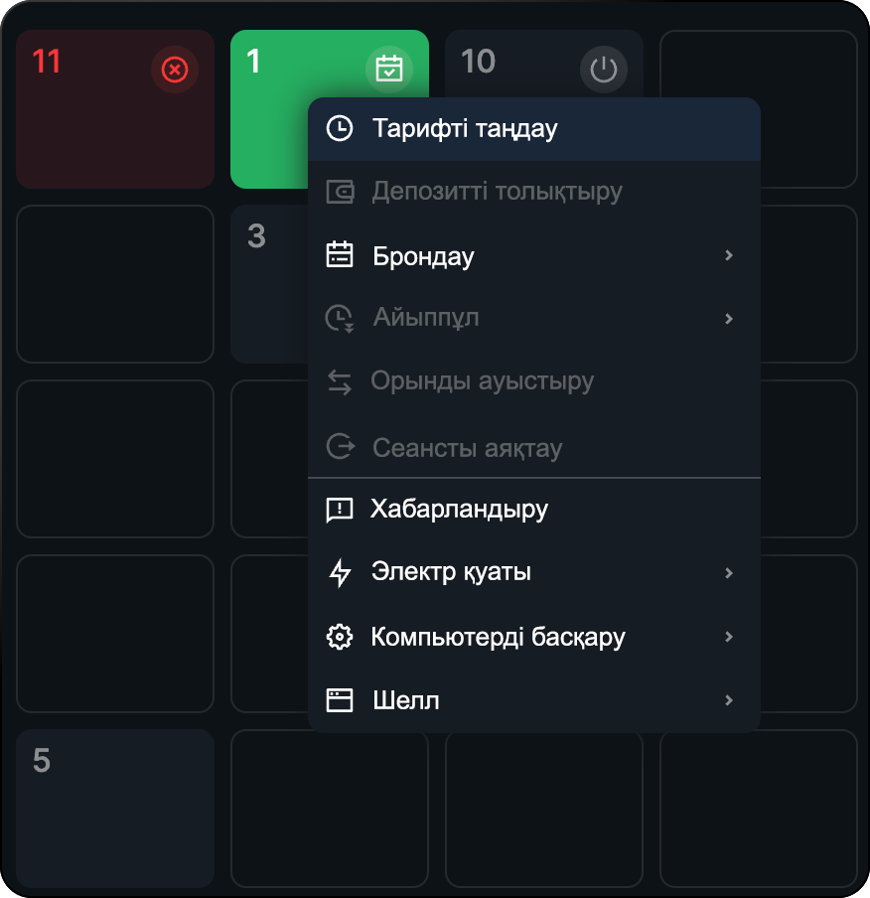This screenshot has width=870, height=898.
Task: Choose the Тарифті таңдау menu item
Action: [x=534, y=129]
